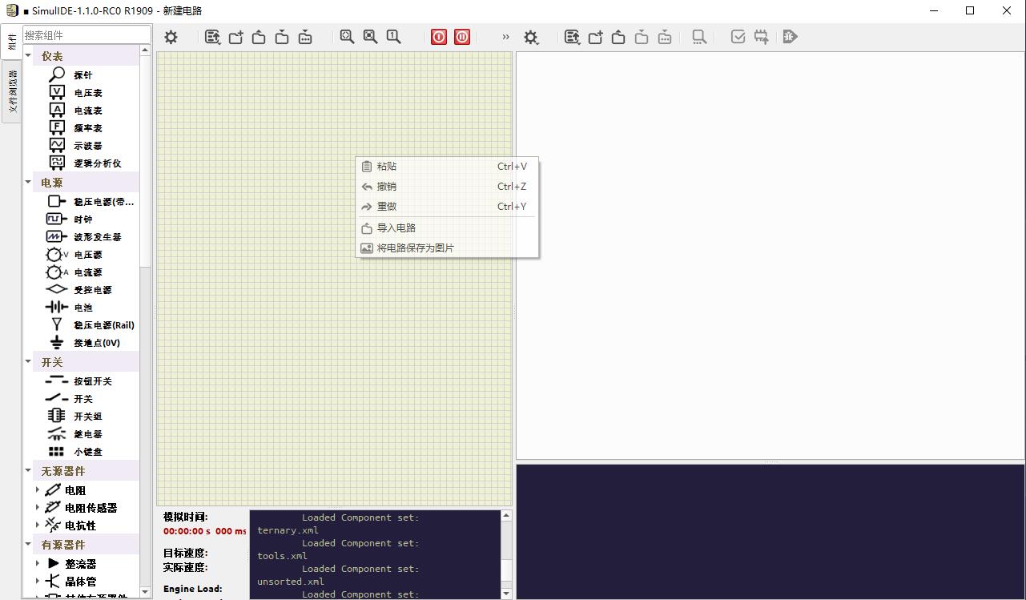Select the 示波器 oscilloscope component
This screenshot has height=600, width=1026.
pos(87,146)
